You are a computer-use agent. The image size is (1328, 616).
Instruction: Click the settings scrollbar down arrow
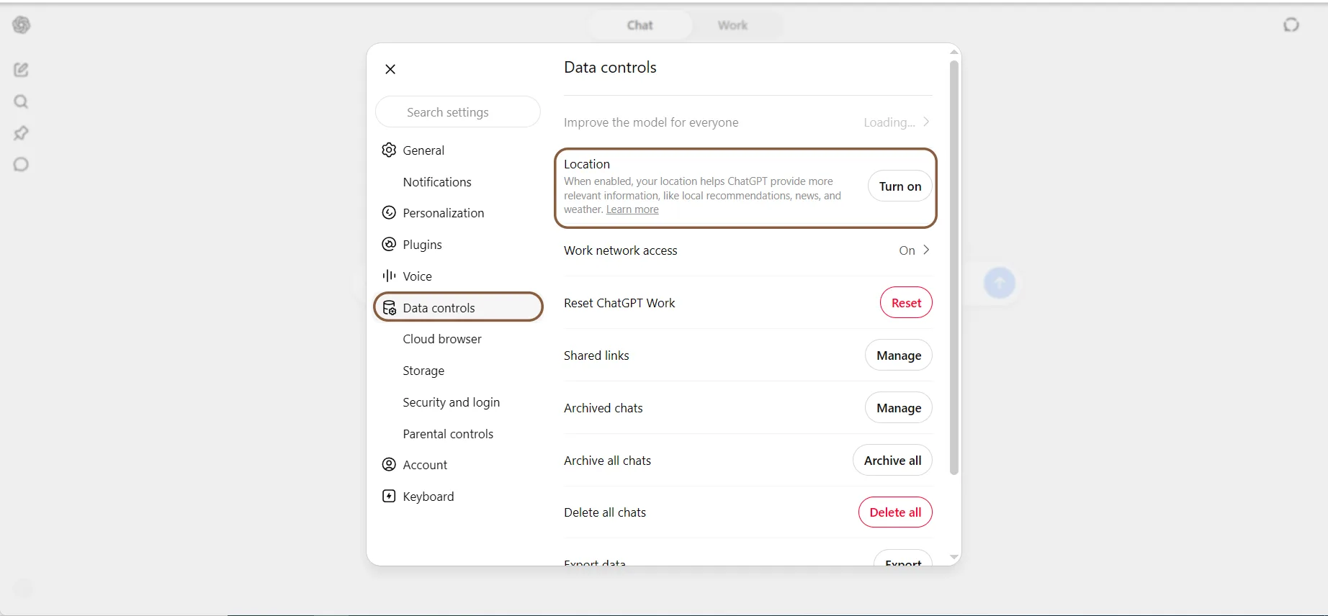954,557
